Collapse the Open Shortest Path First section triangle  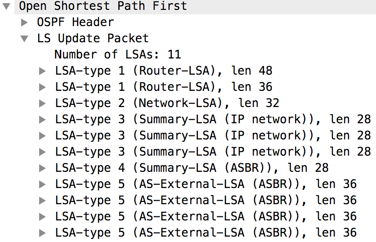(x=7, y=6)
